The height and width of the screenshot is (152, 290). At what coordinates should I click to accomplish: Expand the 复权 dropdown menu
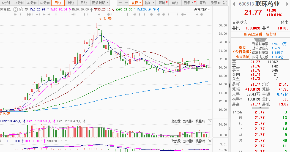pyautogui.click(x=136, y=3)
